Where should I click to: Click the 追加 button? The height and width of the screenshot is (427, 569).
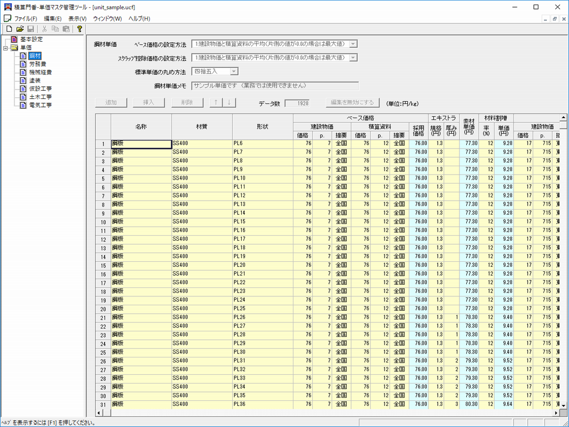(111, 103)
